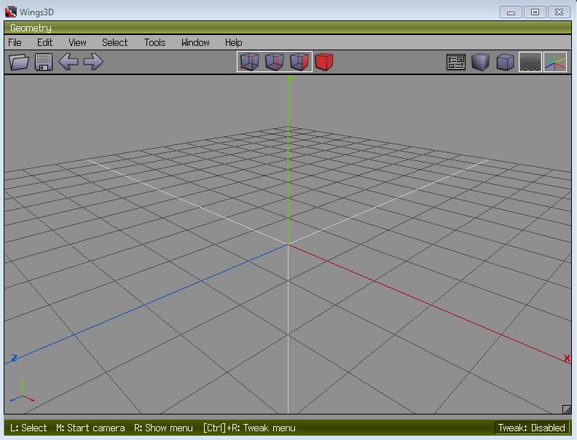Select face selection mode cube
This screenshot has width=577, height=440.
[299, 62]
